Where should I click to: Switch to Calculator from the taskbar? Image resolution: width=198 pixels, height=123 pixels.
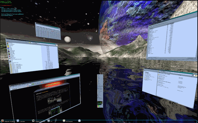pos(21,121)
